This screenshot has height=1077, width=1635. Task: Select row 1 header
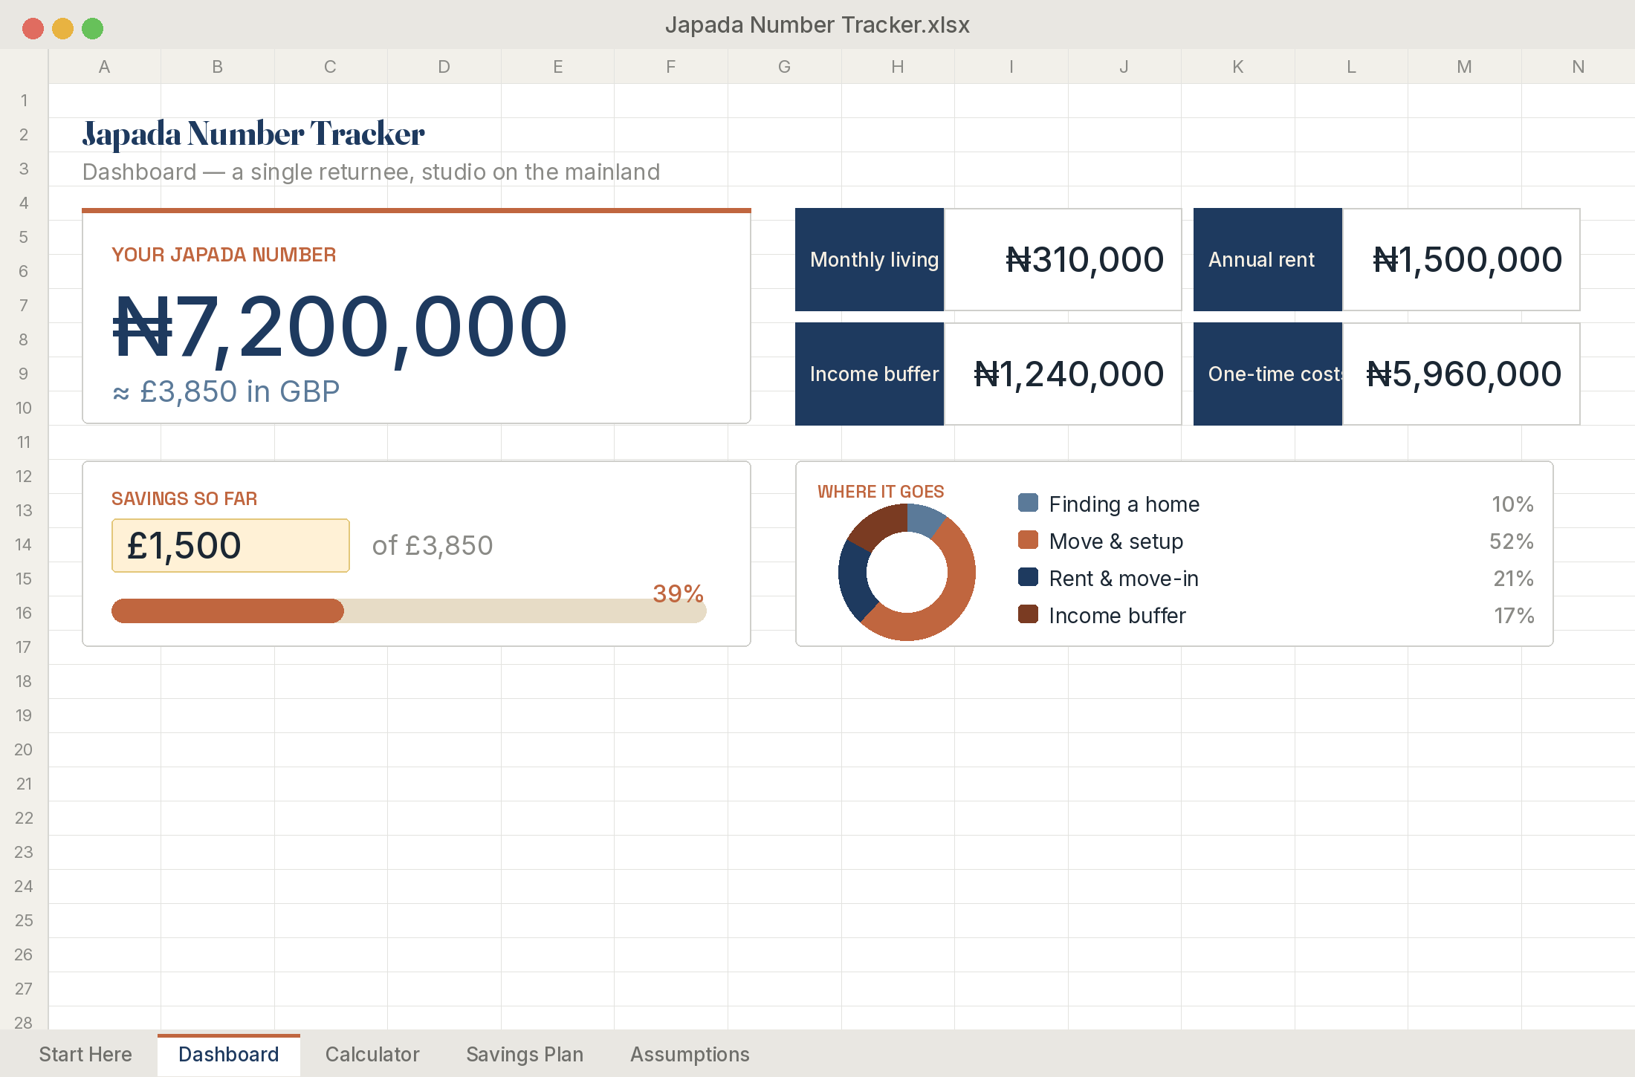pyautogui.click(x=24, y=100)
